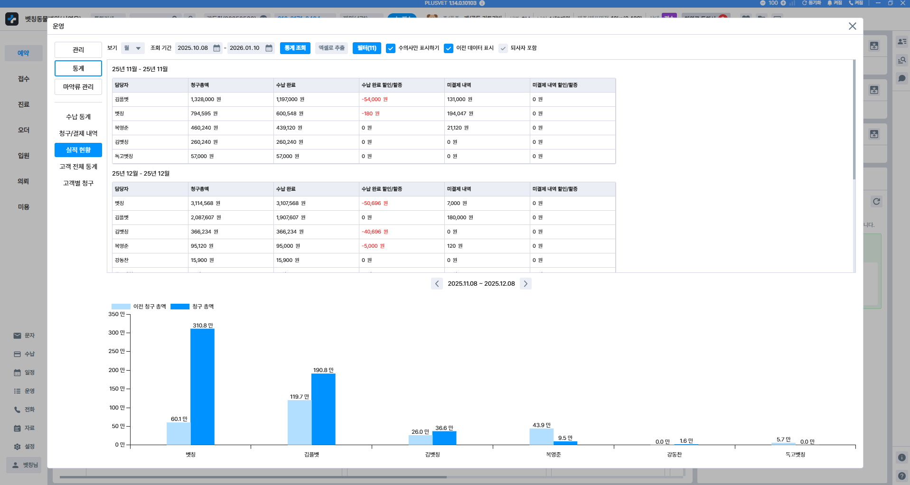Enable the 퇴사자 포함 checkbox
Screen dimensions: 910x485
[x=503, y=48]
